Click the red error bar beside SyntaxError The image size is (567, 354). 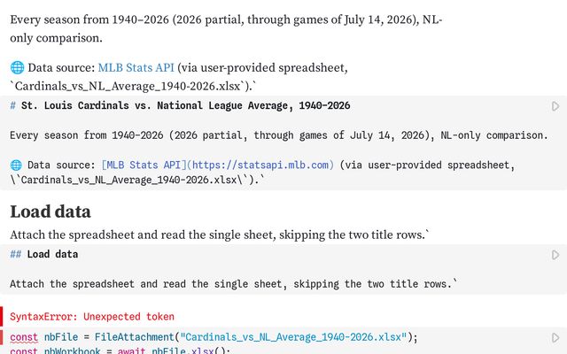[2, 317]
